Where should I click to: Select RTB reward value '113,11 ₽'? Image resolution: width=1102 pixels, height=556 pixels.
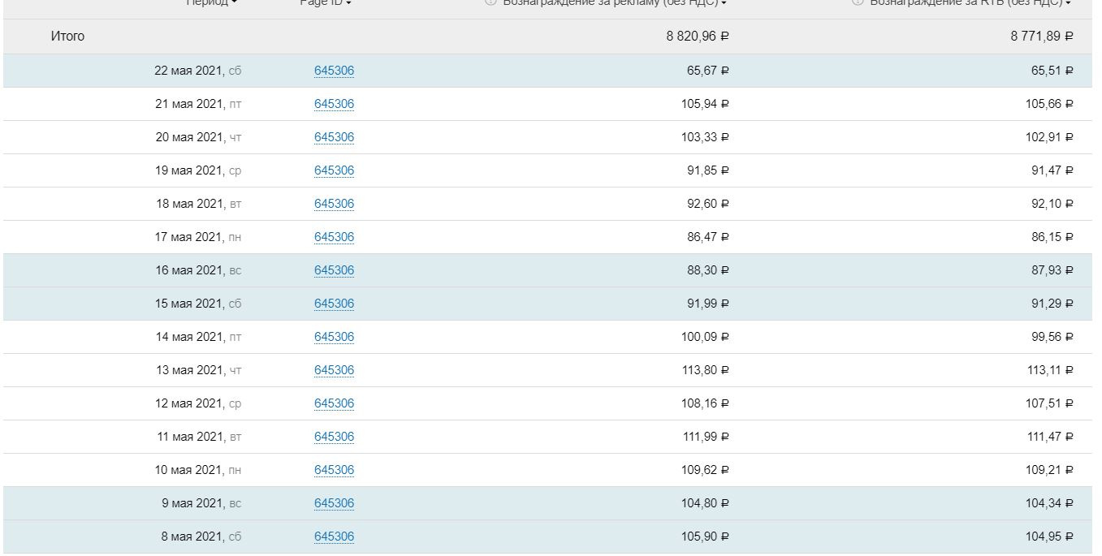click(1049, 370)
